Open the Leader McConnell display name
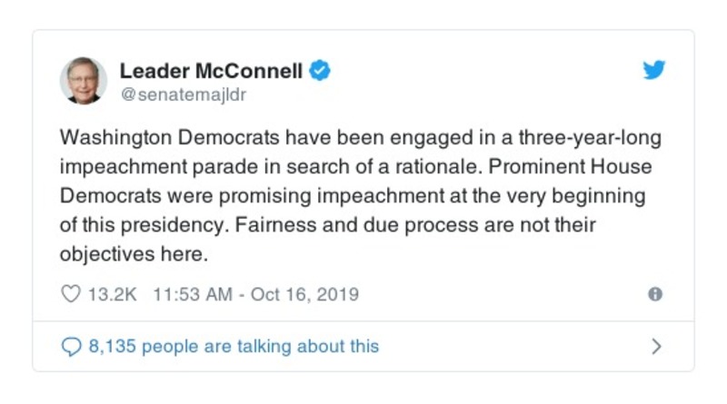The image size is (727, 404). (211, 71)
